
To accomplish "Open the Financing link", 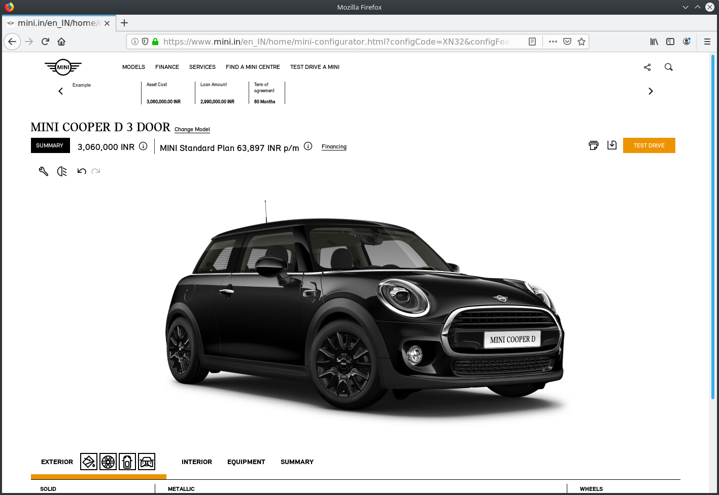I will coord(334,147).
